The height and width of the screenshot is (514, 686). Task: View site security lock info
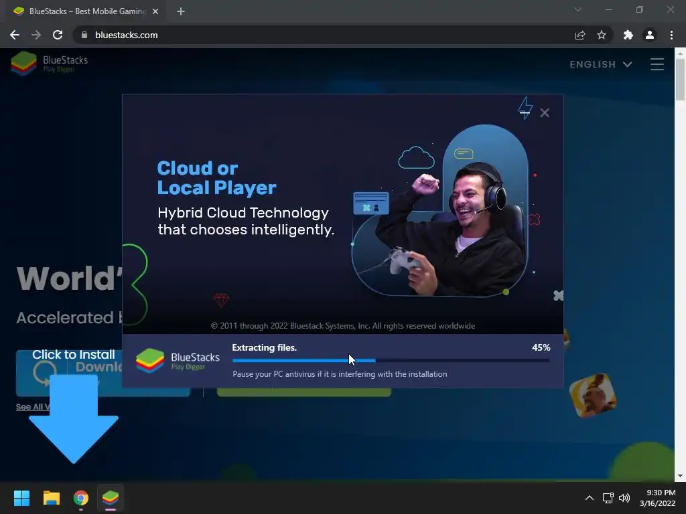[84, 35]
